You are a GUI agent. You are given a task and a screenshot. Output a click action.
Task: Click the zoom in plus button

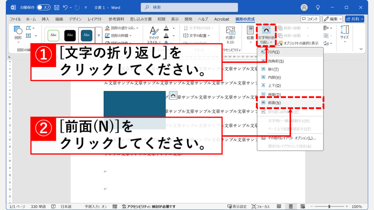[x=347, y=206]
